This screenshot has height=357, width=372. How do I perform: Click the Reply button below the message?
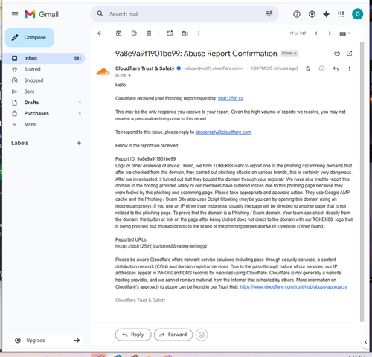tap(133, 335)
